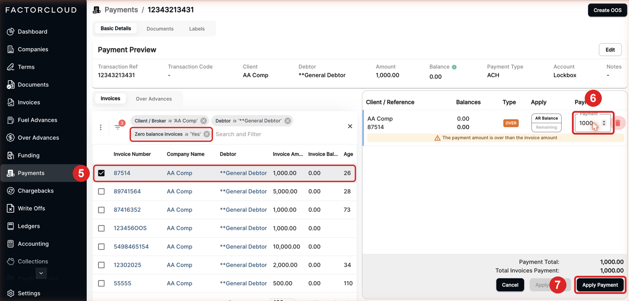Click the Balance info icon

(x=454, y=67)
